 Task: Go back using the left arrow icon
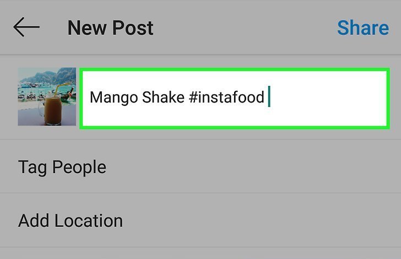pos(26,27)
